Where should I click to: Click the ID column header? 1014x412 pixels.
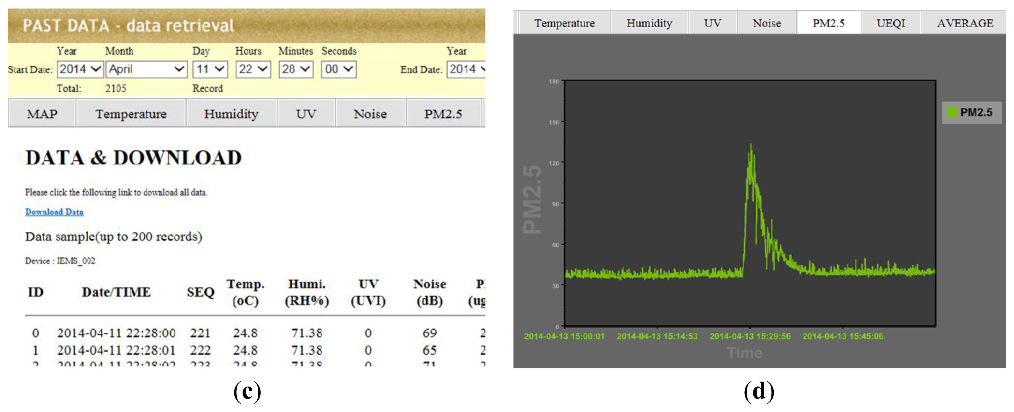click(x=36, y=292)
